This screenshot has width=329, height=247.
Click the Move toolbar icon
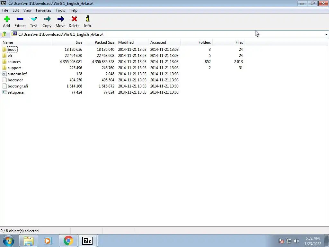60,19
